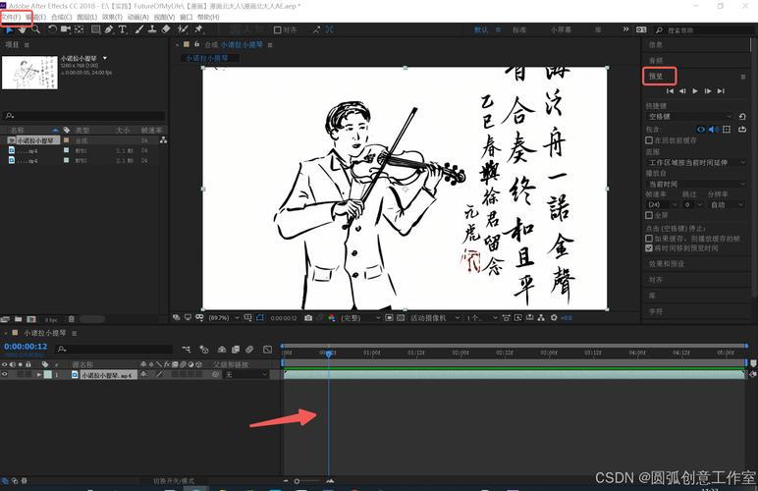Uncheck 将时间移到预览时间 option
This screenshot has width=758, height=491.
tap(649, 247)
